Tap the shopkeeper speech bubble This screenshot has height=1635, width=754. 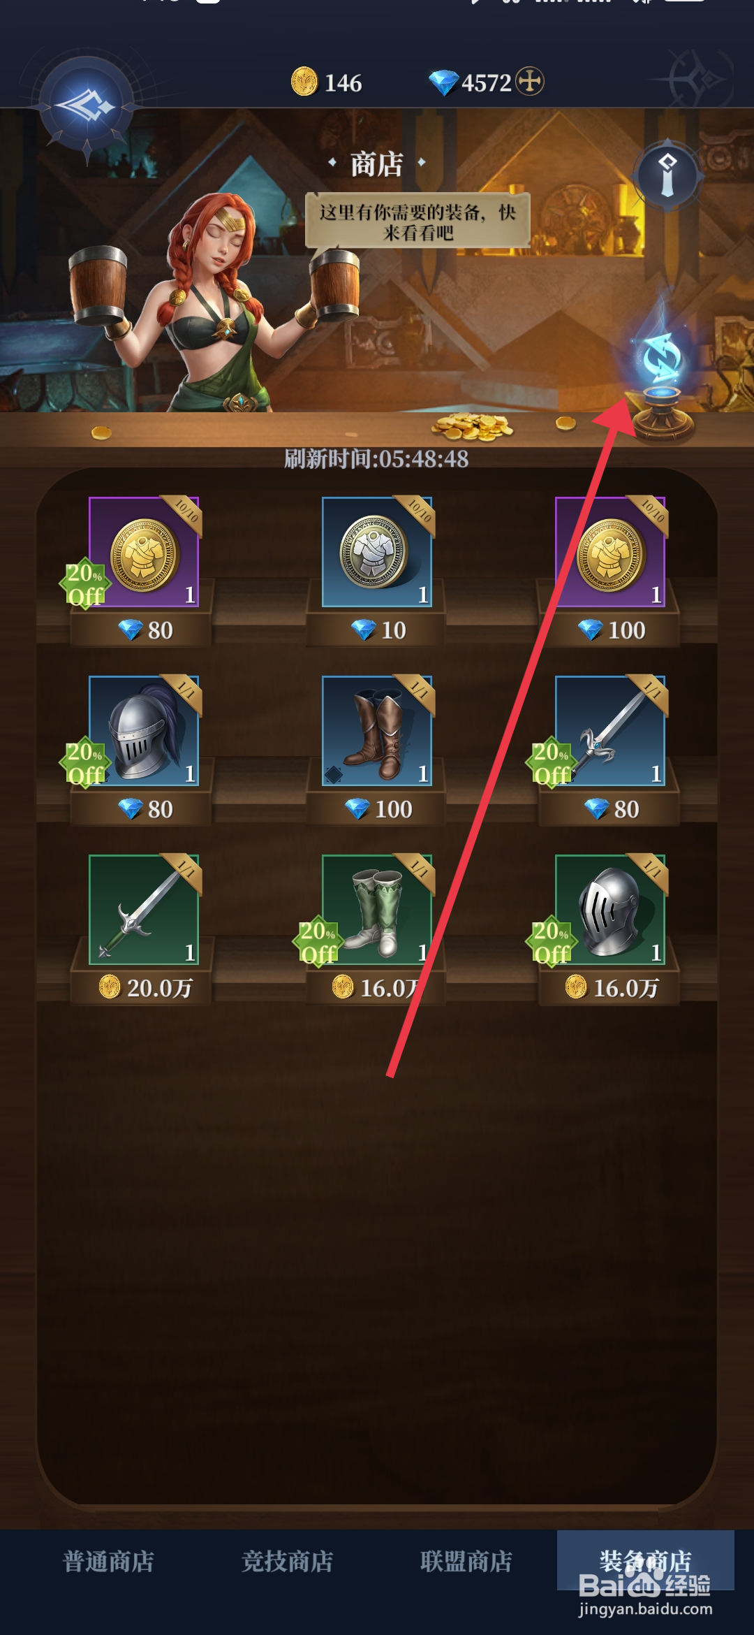[x=417, y=221]
